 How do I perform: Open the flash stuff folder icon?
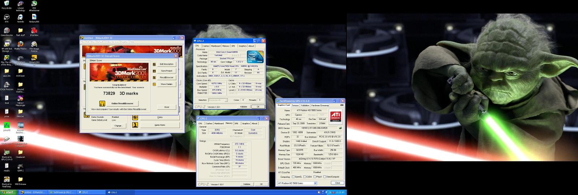coord(21,31)
